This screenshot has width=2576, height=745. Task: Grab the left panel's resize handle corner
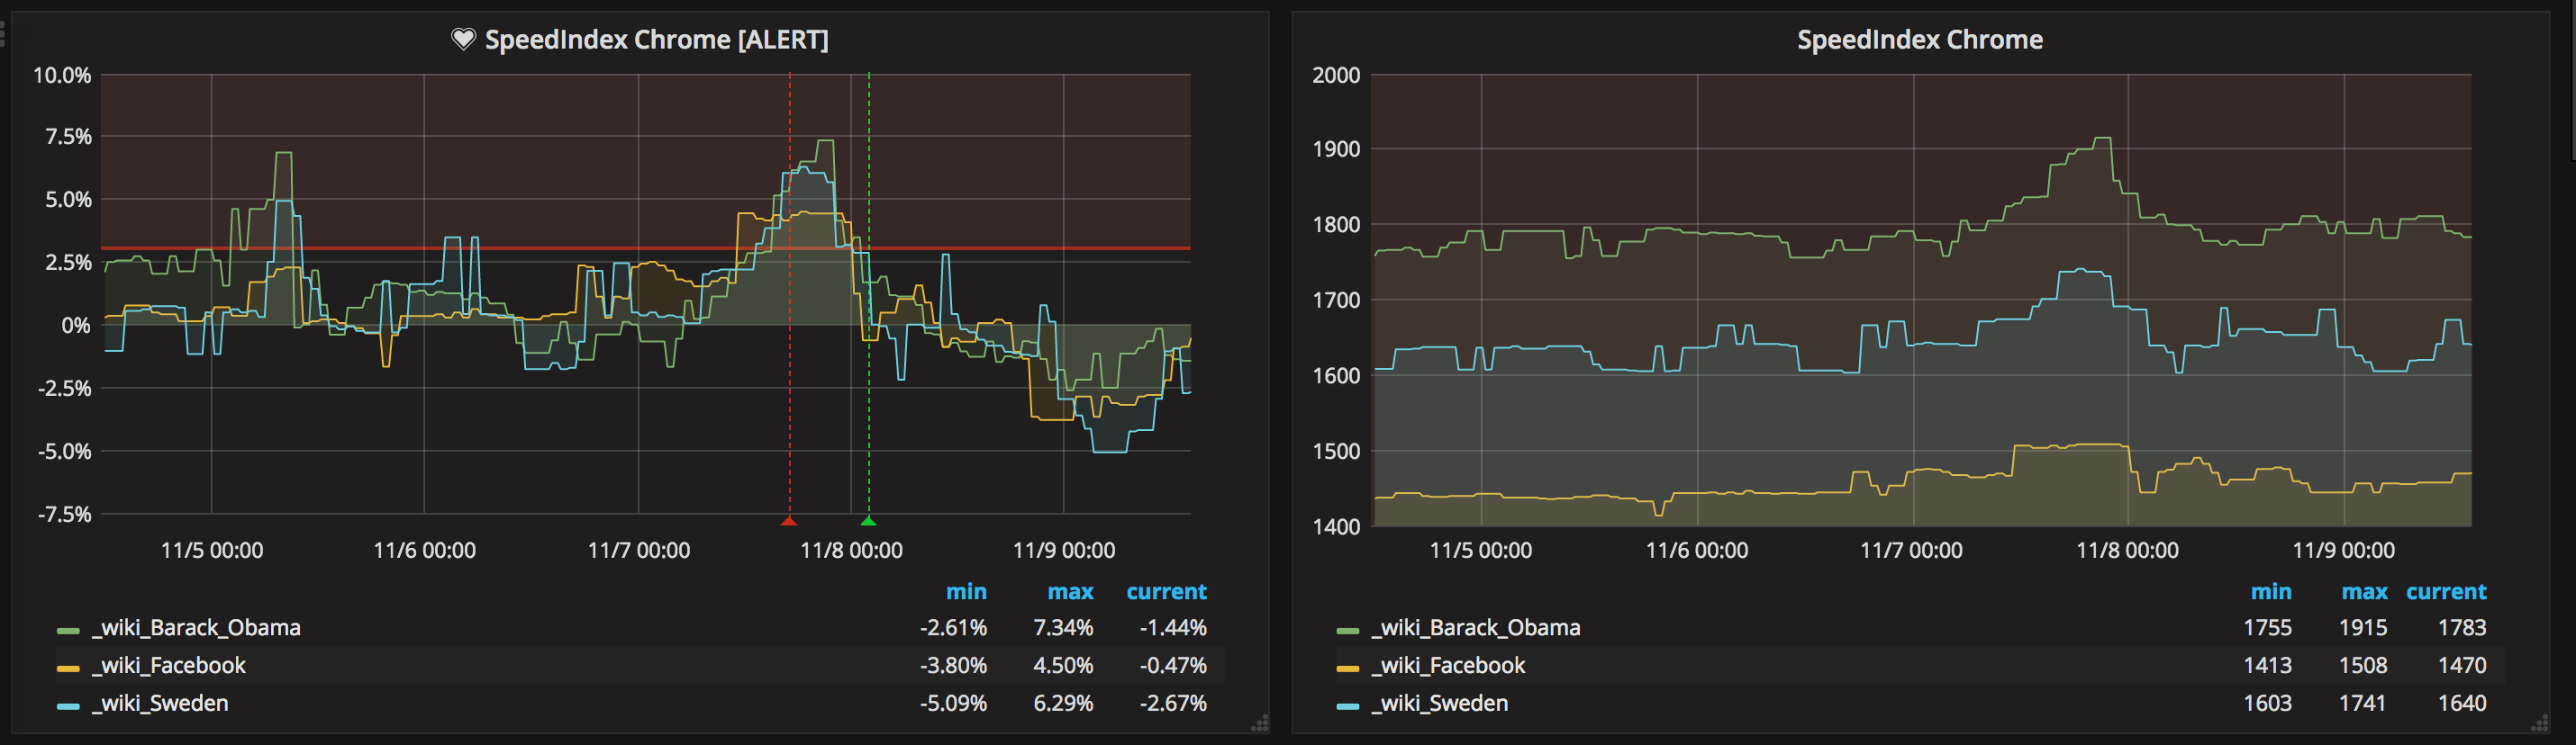[x=1260, y=724]
